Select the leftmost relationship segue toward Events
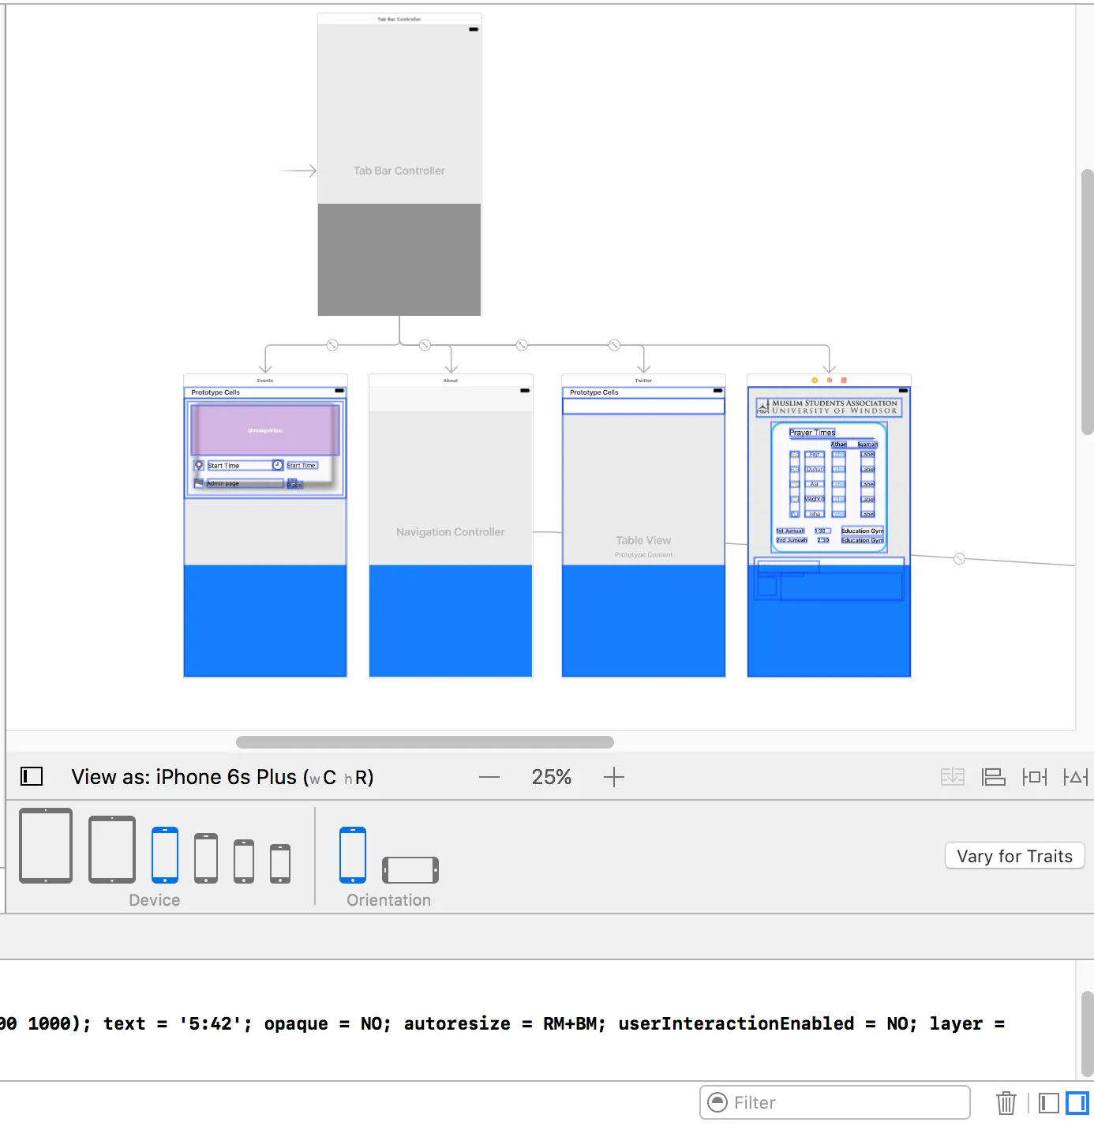This screenshot has width=1094, height=1126. click(332, 345)
